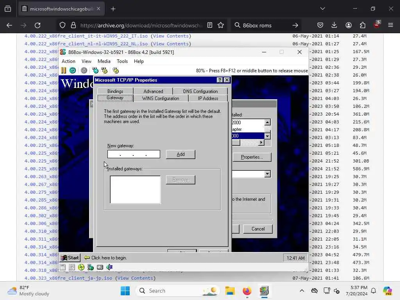400x300 pixels.
Task: Click the CD-ROM disc status bar icon
Action: [81, 267]
